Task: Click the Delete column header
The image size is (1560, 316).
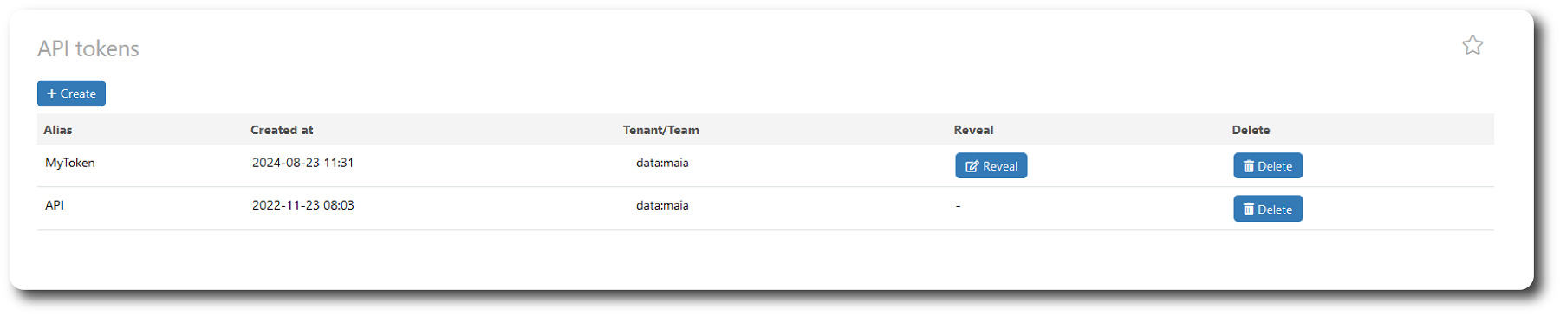Action: pyautogui.click(x=1251, y=130)
